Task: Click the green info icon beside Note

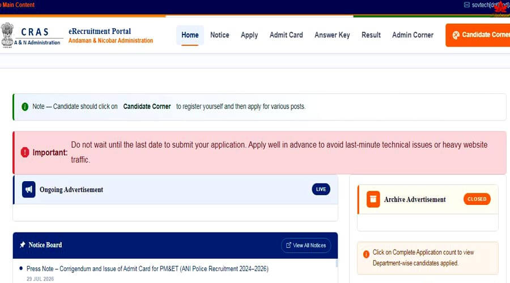Action: click(25, 106)
